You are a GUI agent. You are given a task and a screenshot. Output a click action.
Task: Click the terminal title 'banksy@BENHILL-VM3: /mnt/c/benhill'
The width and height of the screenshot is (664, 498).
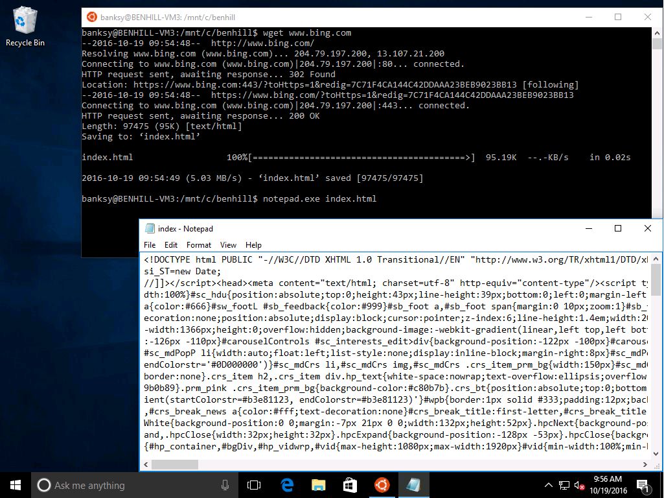(168, 18)
